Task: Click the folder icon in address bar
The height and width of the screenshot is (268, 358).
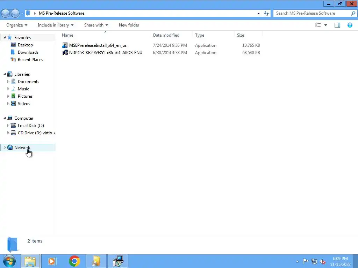Action: [x=28, y=13]
